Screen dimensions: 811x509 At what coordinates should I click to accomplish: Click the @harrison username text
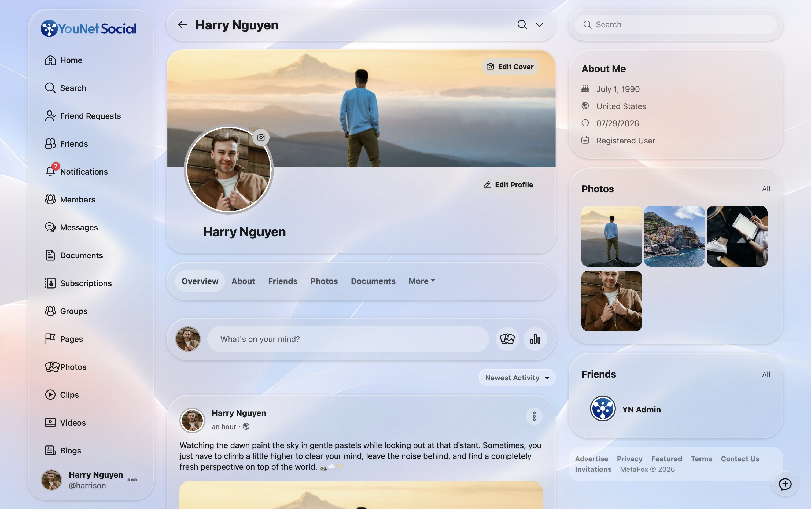87,485
